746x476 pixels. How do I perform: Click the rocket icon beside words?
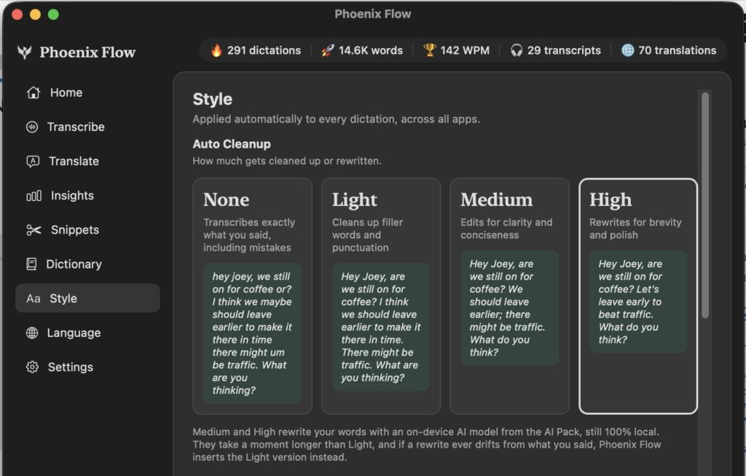coord(327,50)
